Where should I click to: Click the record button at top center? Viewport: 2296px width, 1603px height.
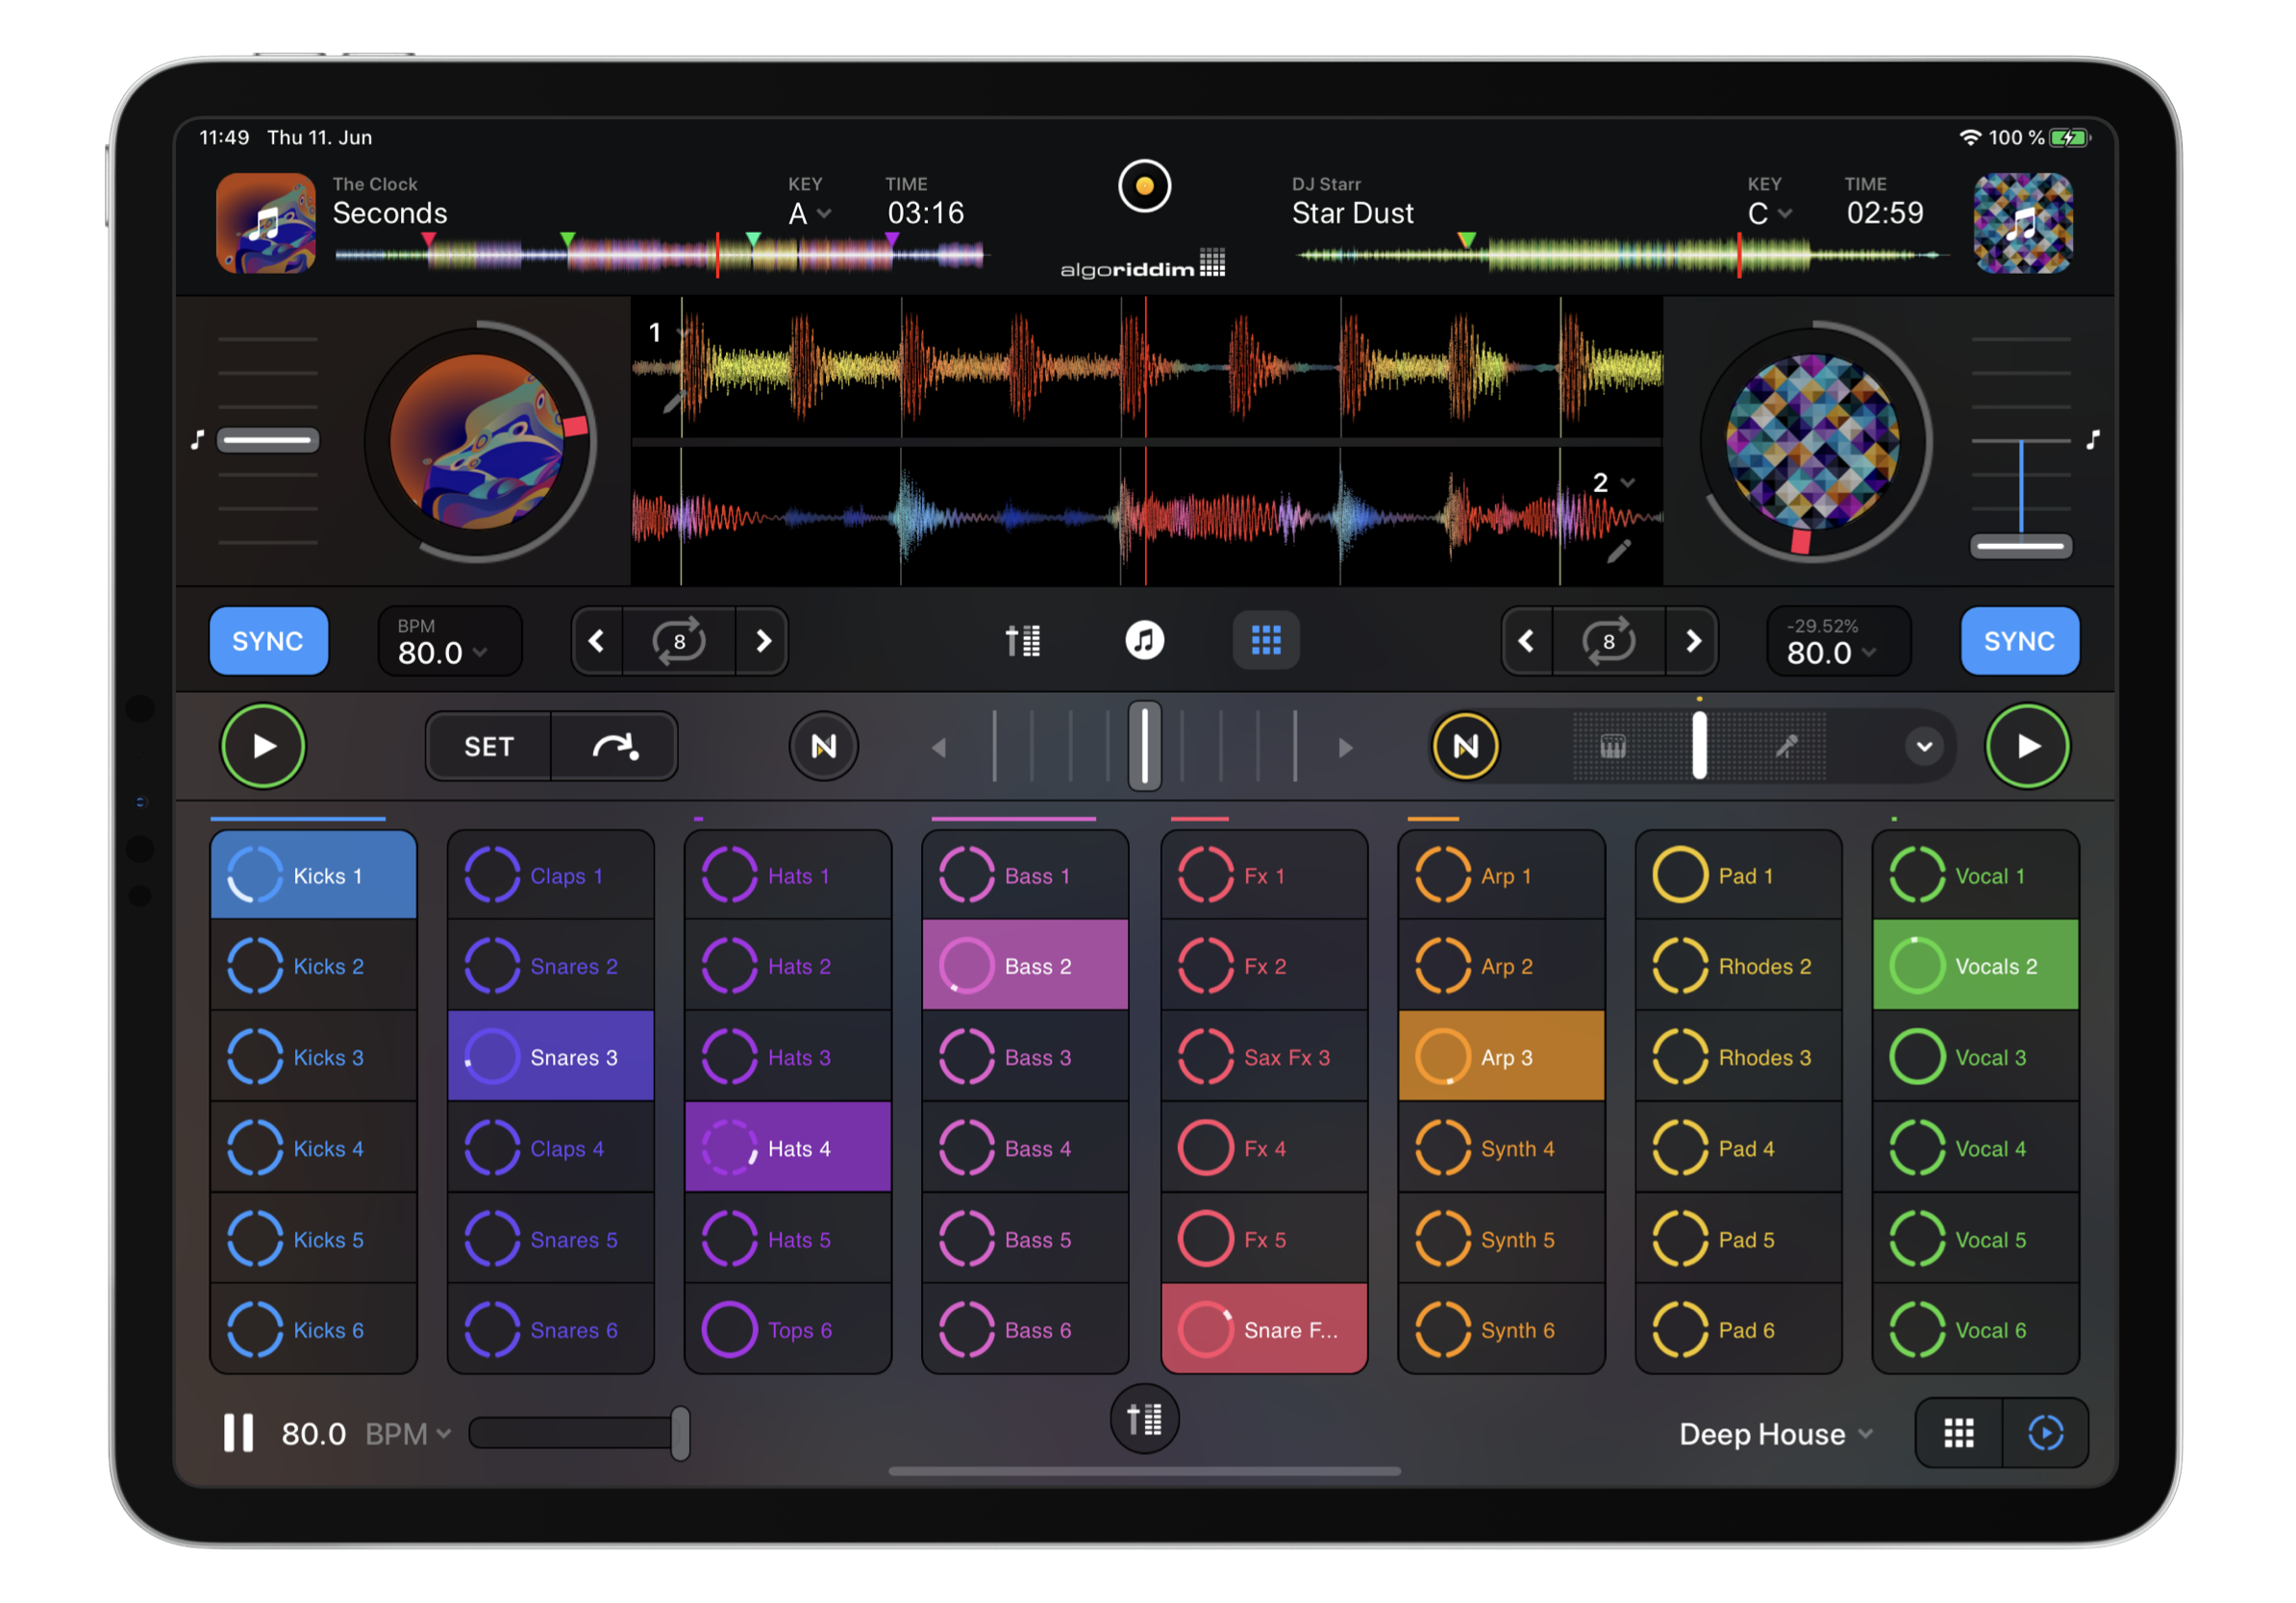(x=1144, y=185)
